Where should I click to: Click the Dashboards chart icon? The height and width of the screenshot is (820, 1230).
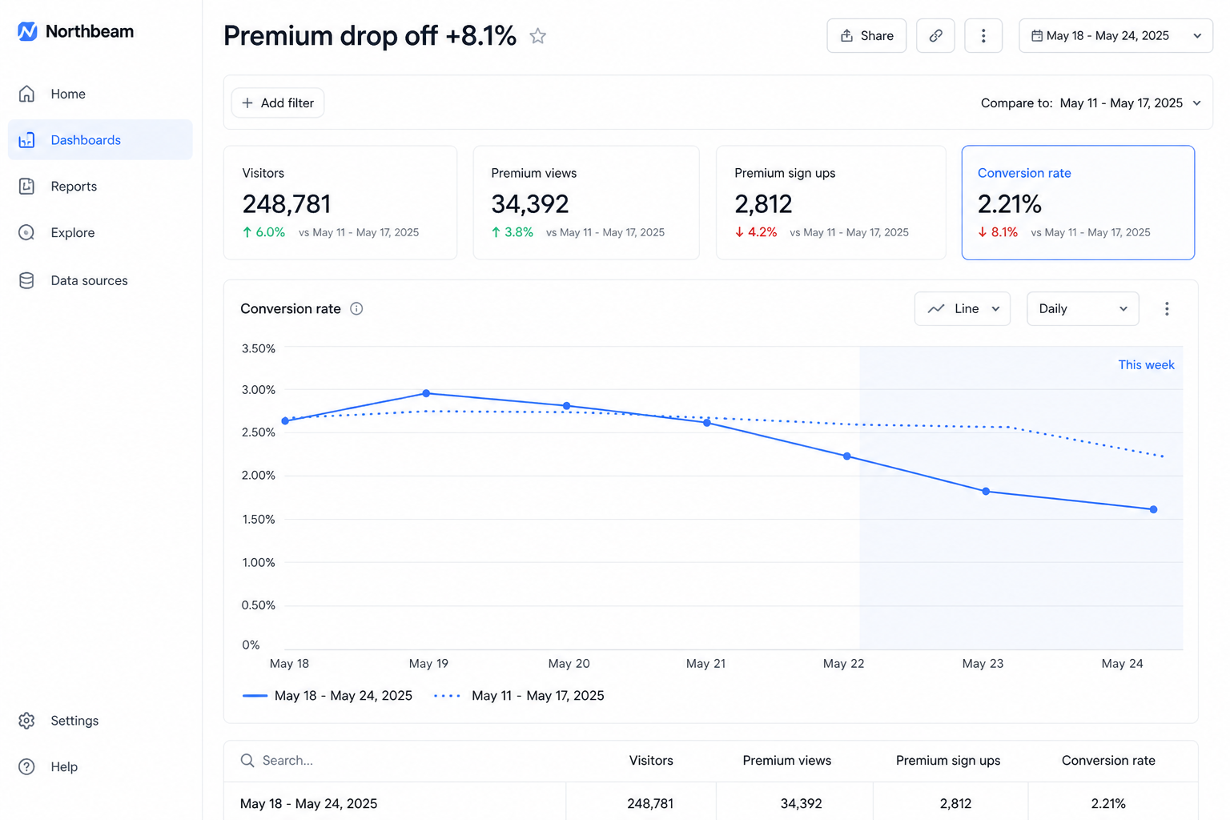coord(26,140)
